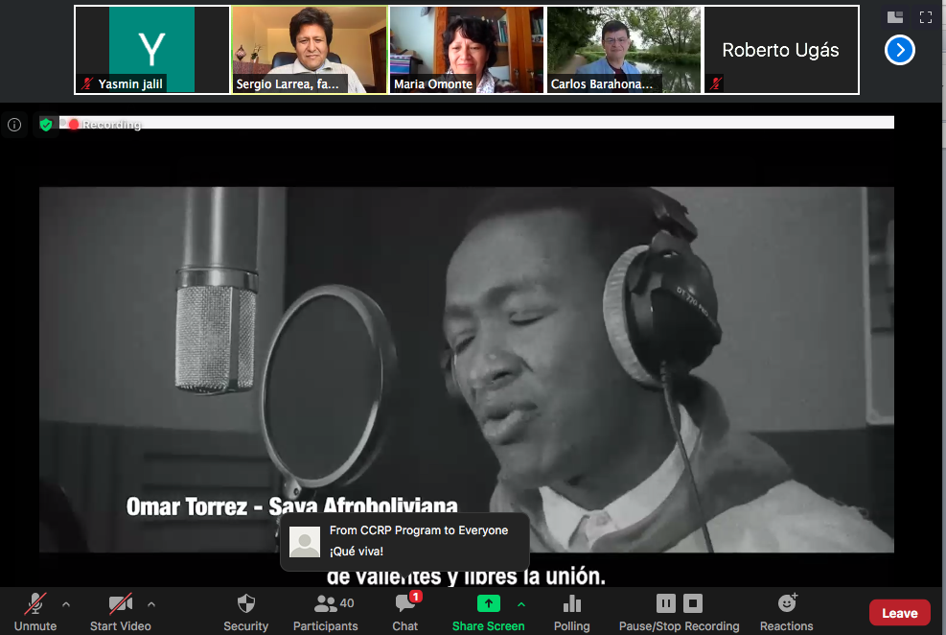Image resolution: width=946 pixels, height=635 pixels.
Task: Open the Security shield menu
Action: coord(245,604)
